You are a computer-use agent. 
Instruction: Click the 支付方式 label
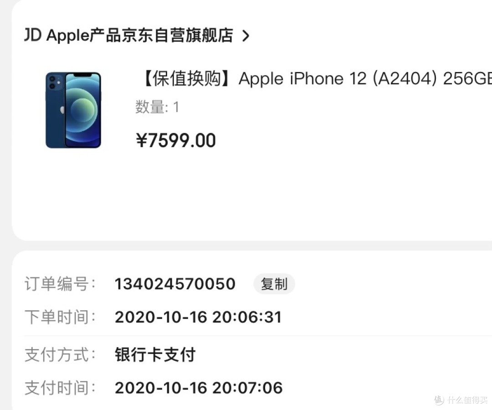tap(60, 354)
